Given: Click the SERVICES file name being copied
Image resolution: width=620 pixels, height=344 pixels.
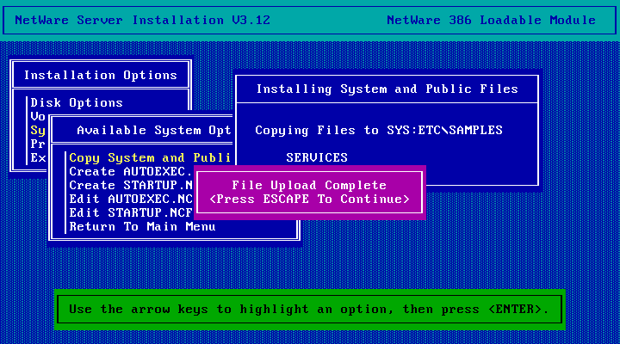Looking at the screenshot, I should click(x=317, y=157).
